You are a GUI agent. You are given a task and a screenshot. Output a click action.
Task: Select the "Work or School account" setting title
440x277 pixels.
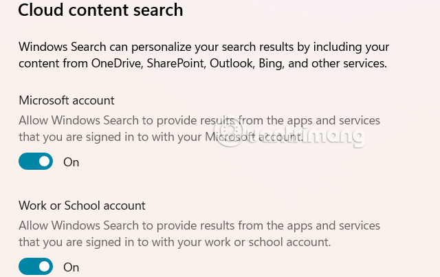[82, 205]
